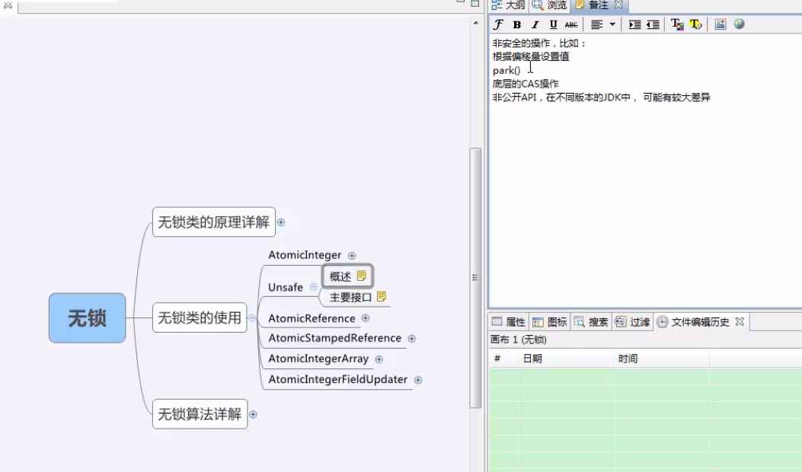Screen dimensions: 802x472
Task: Click the 时间 column header
Action: tap(661, 359)
